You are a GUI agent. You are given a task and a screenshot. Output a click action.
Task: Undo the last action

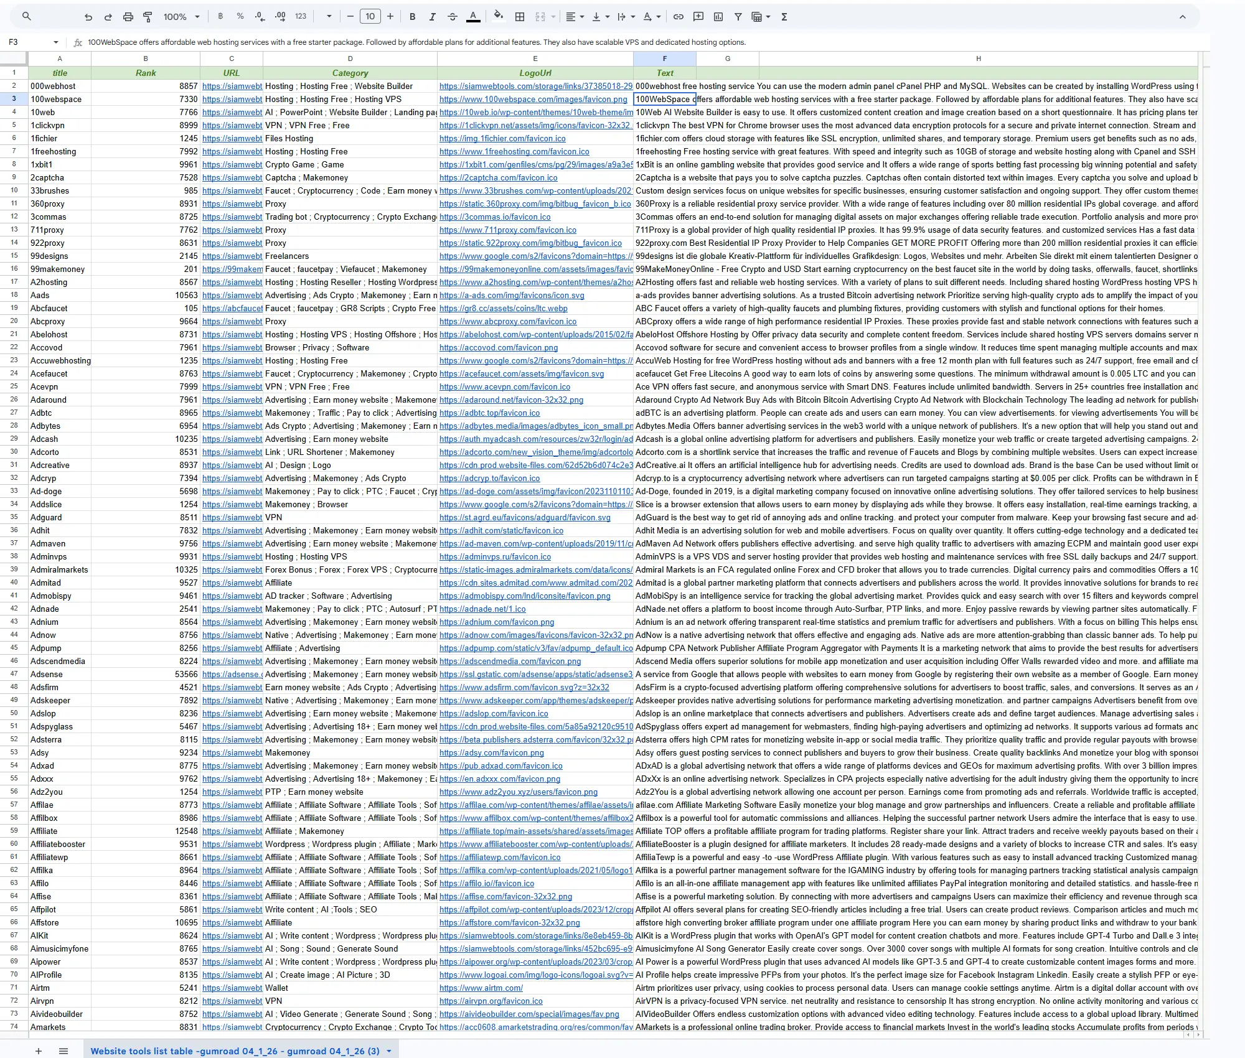click(x=88, y=17)
